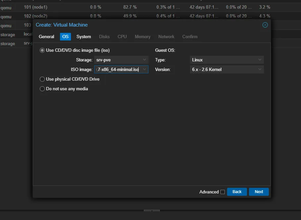
Task: Click the Next button
Action: (x=259, y=191)
